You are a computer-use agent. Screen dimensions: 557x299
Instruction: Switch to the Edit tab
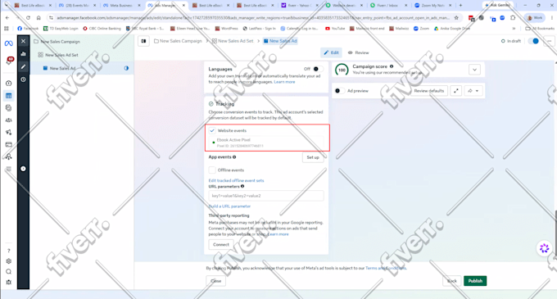331,52
